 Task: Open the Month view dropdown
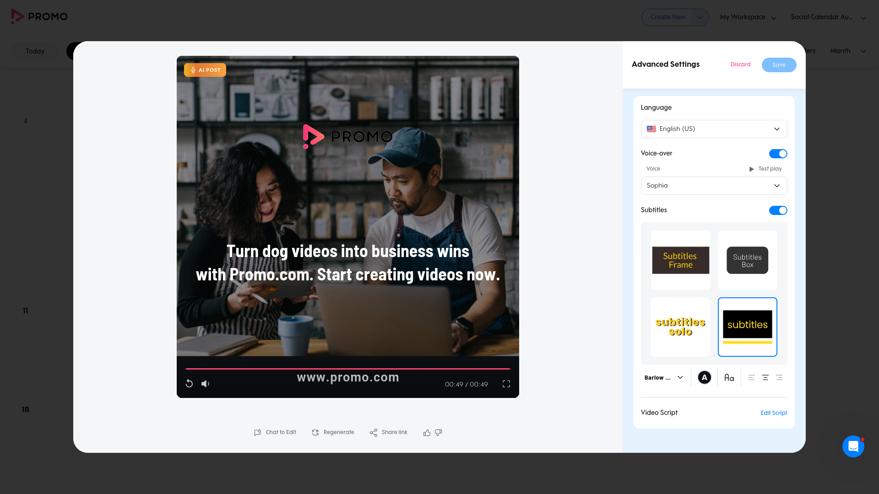click(x=848, y=51)
